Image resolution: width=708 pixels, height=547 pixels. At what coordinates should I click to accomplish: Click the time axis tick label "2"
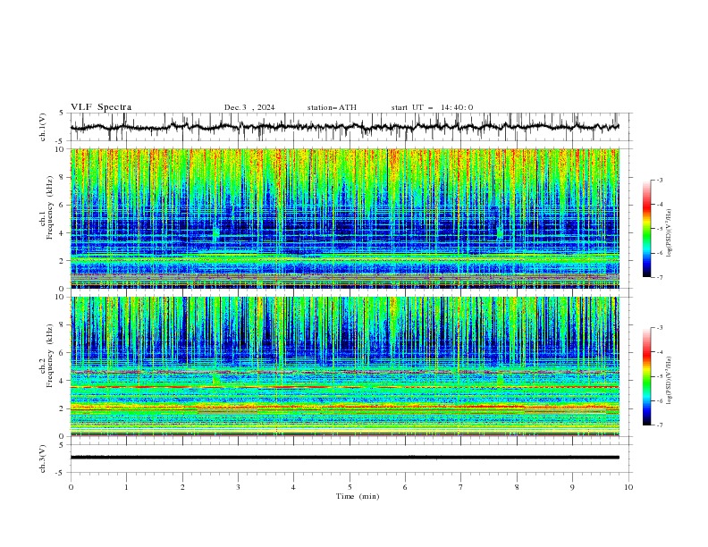182,487
